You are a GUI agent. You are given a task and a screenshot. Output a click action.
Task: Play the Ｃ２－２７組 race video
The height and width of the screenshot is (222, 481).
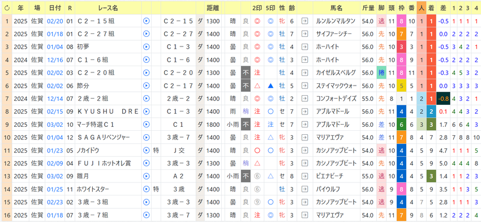pyautogui.click(x=147, y=34)
